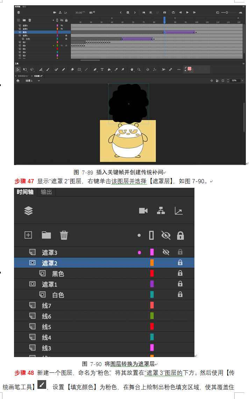Viewport: 249px width, 399px height.
Task: Toggle loop playback in top timeline
Action: tap(173, 13)
